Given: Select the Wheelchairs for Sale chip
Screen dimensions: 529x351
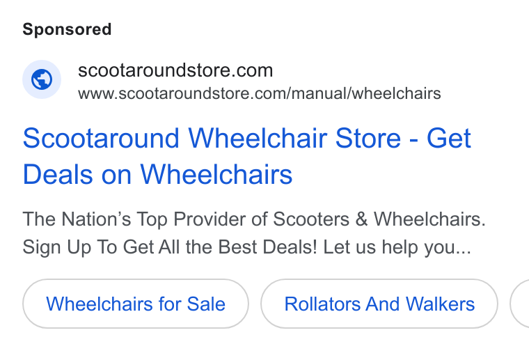Looking at the screenshot, I should pyautogui.click(x=136, y=304).
